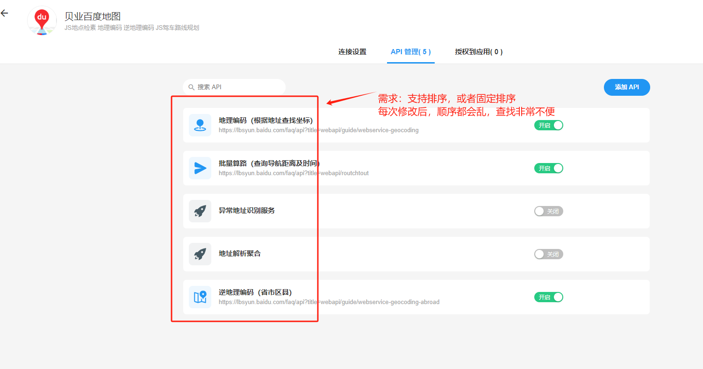
Task: Select the geocoding-abroad URL under 逆地理编码
Action: click(329, 302)
